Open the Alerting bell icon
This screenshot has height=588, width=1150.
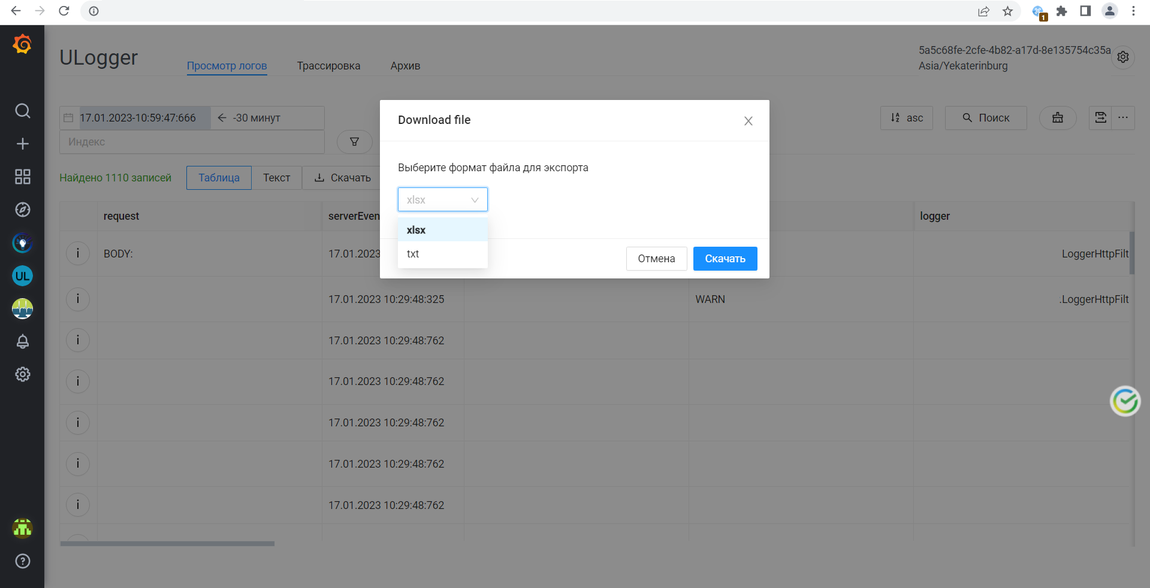tap(22, 341)
